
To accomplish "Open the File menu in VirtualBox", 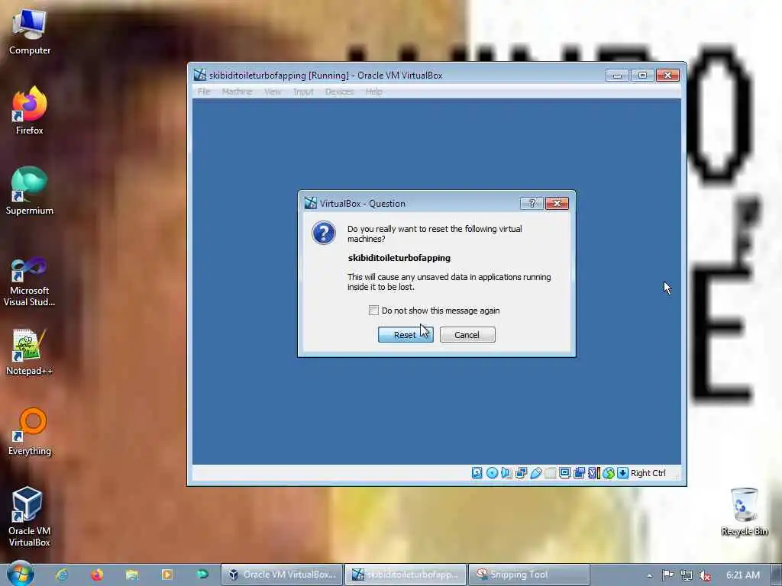I will tap(203, 92).
